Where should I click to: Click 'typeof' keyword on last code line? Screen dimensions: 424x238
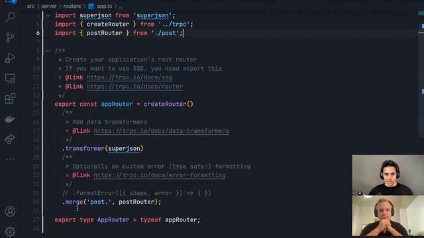150,220
